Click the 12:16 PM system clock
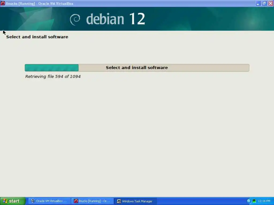The width and height of the screenshot is (274, 205). click(264, 201)
